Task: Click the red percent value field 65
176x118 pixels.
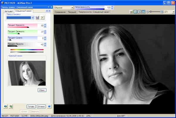Action: (41, 26)
